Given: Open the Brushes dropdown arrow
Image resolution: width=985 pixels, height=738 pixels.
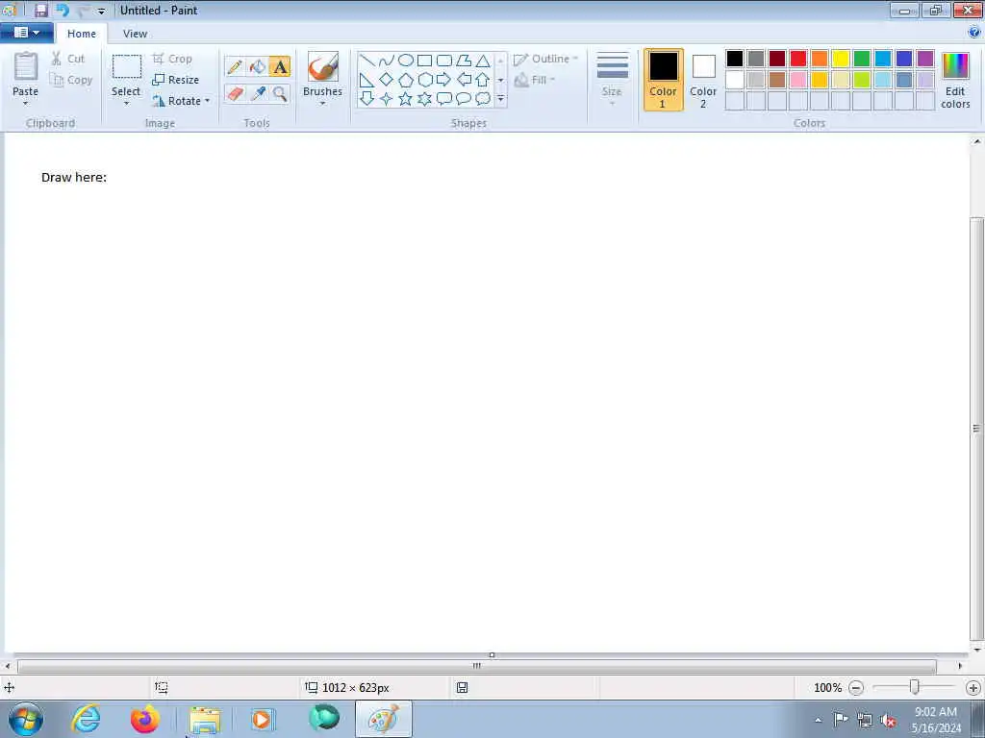Looking at the screenshot, I should 322,104.
